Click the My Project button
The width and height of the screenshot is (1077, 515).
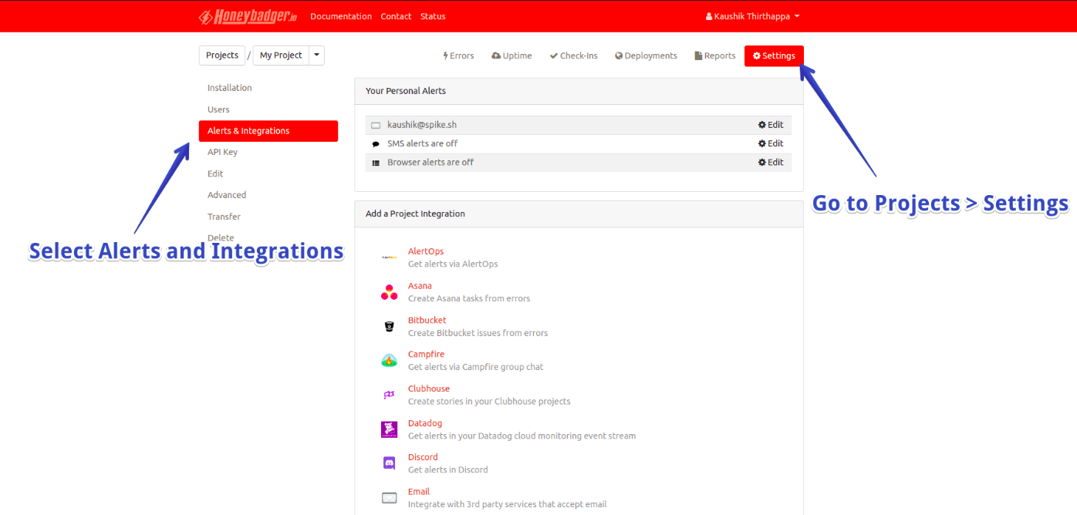[x=281, y=56]
